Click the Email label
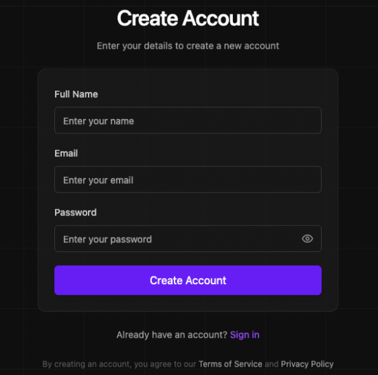The image size is (378, 375). (x=66, y=153)
